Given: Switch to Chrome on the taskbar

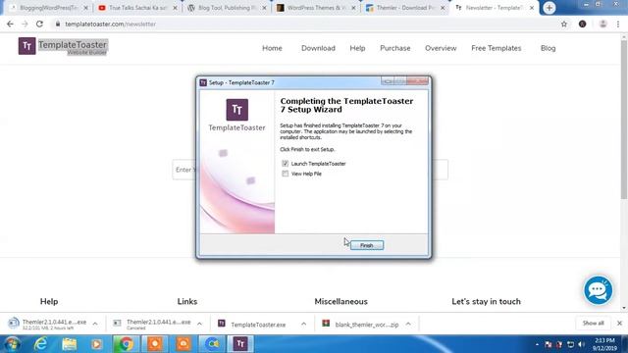Looking at the screenshot, I should click(x=126, y=344).
